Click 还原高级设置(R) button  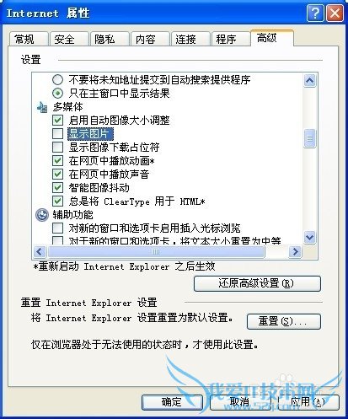pos(257,283)
